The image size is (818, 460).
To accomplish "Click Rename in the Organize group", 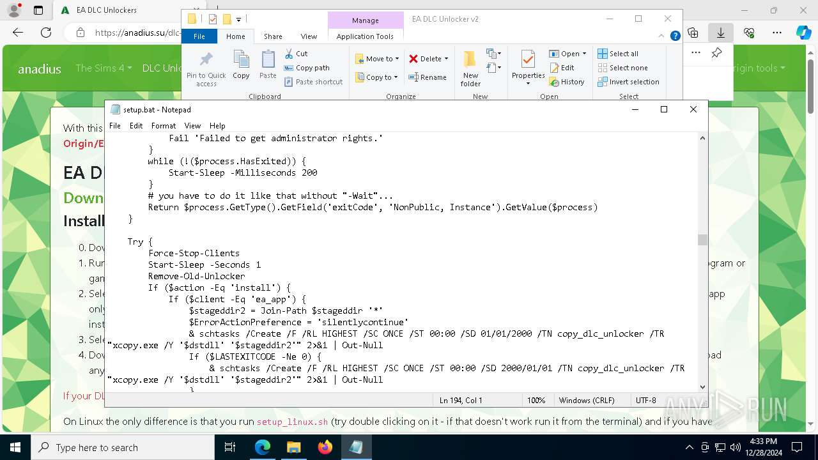I will [428, 77].
